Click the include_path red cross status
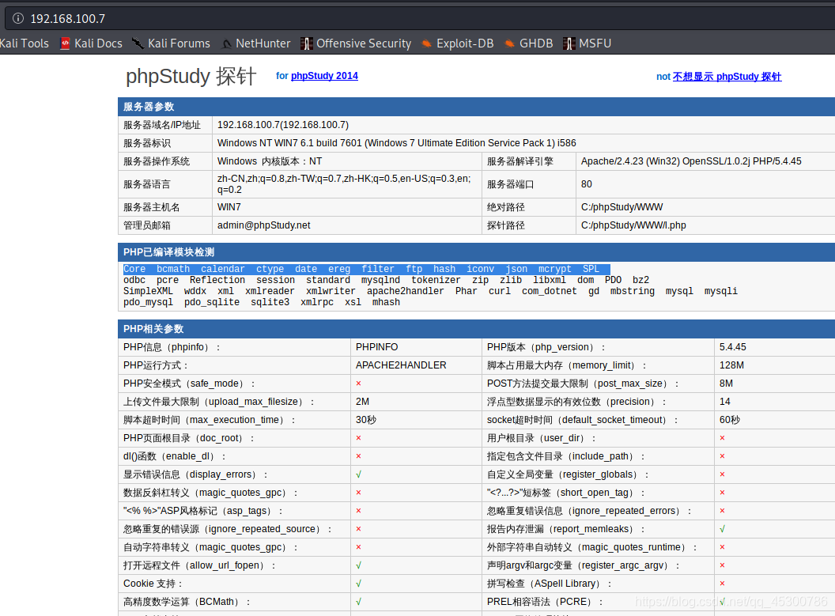The image size is (835, 616). pos(722,456)
